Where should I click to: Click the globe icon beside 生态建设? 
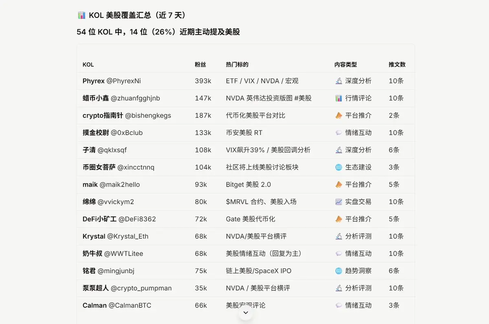pos(339,167)
